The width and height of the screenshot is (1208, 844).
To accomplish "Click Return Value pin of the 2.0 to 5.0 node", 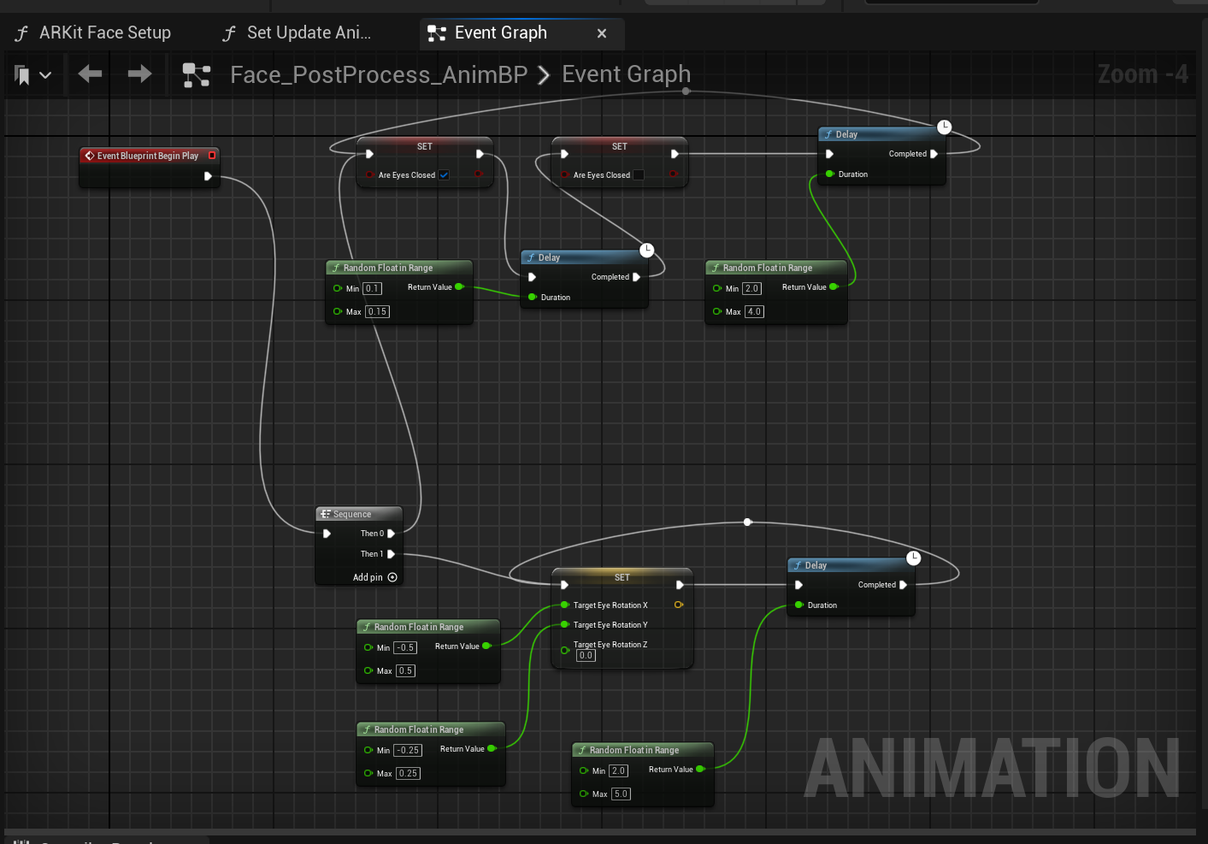I will coord(700,770).
